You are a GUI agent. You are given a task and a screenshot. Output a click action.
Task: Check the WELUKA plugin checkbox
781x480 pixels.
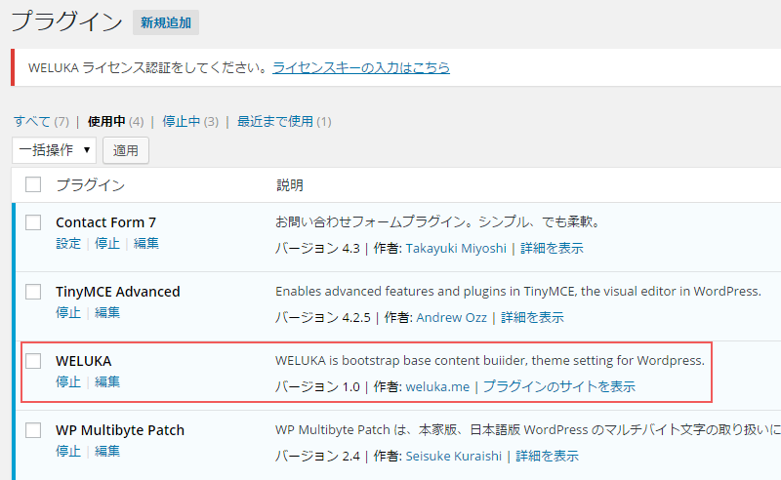tap(33, 361)
